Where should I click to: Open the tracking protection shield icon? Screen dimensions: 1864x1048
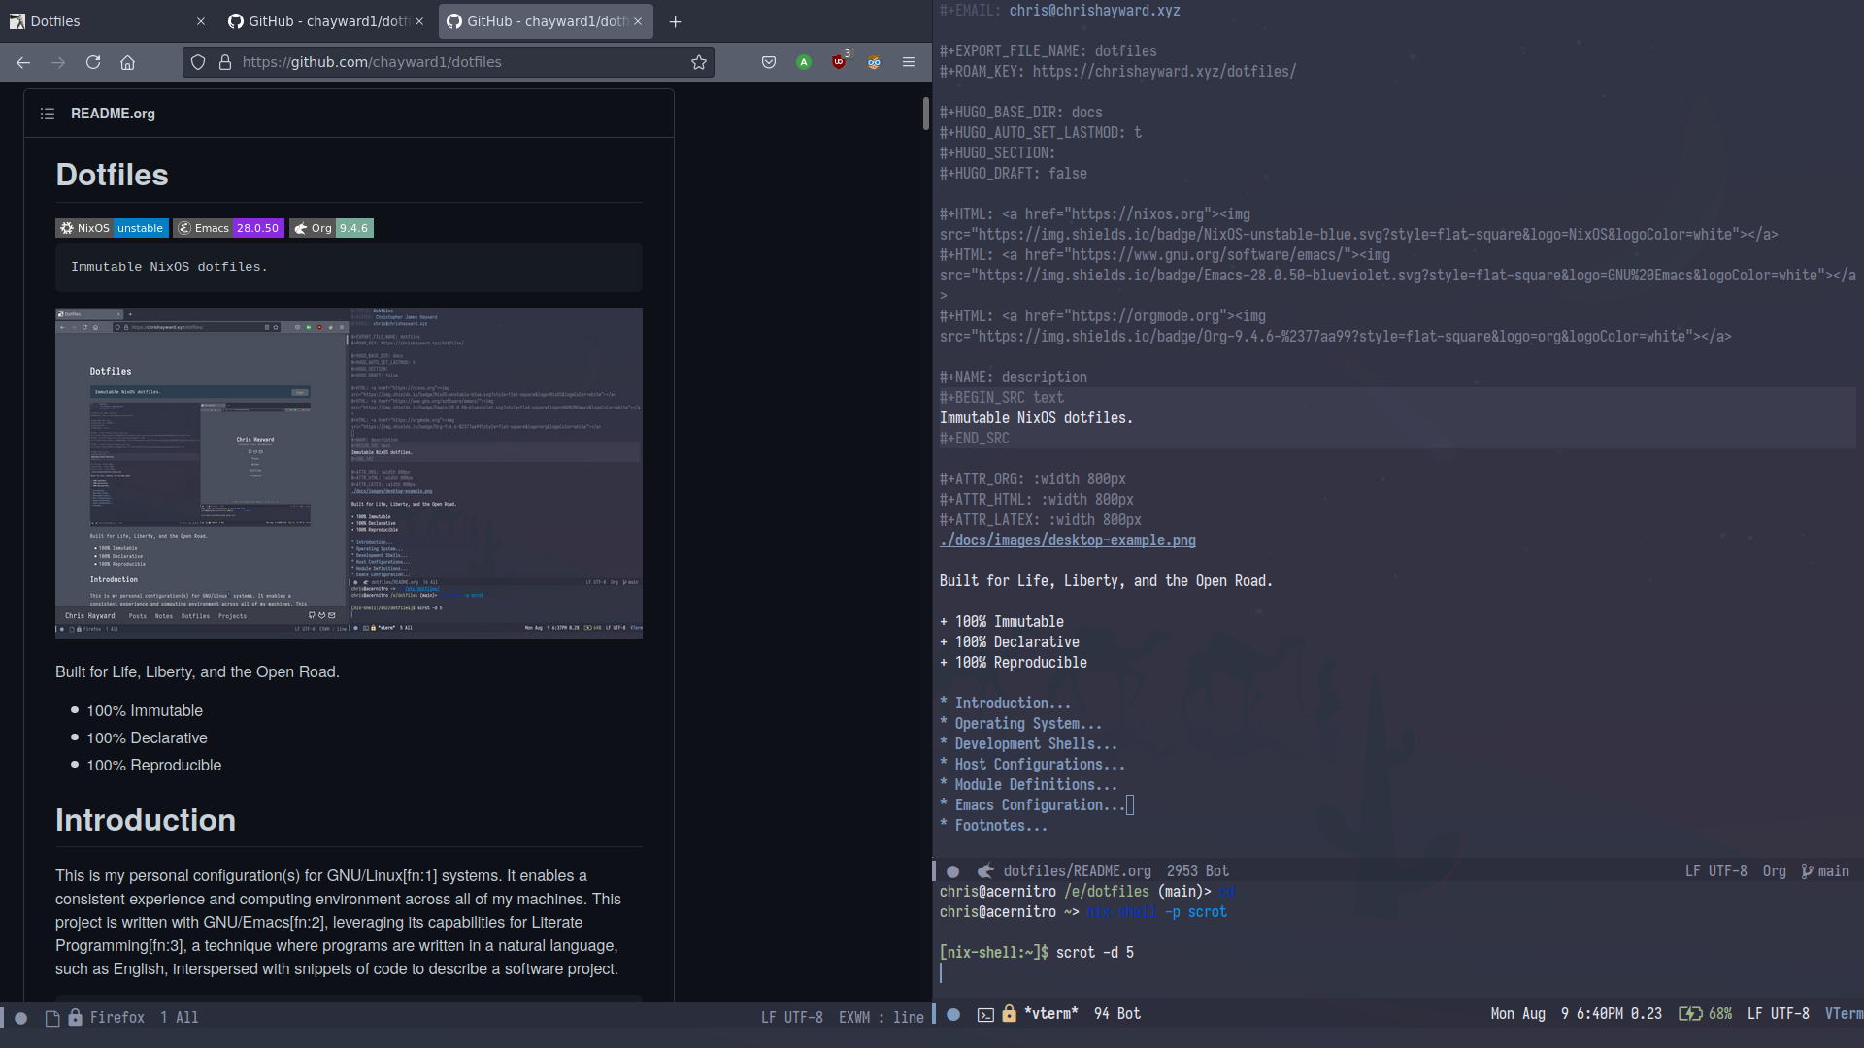[198, 62]
